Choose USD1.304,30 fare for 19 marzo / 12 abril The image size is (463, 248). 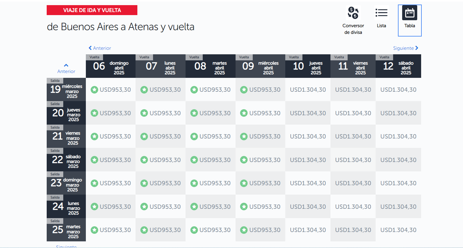(398, 90)
